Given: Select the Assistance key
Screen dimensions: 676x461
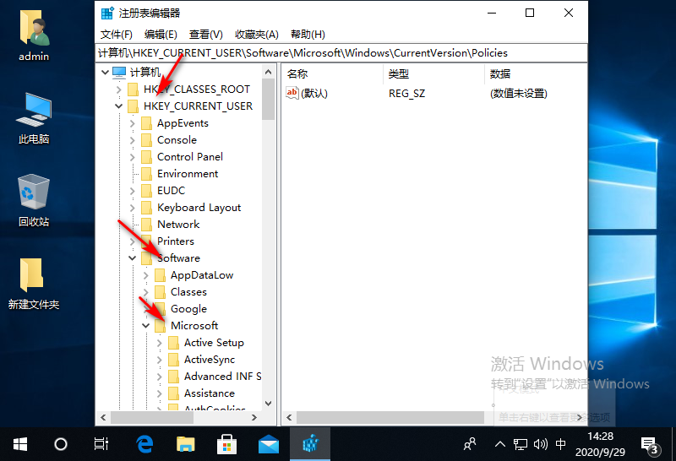Looking at the screenshot, I should [210, 393].
